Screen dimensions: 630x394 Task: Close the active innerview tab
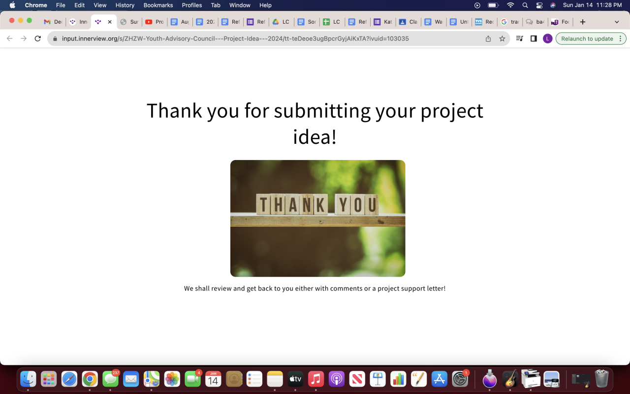[110, 22]
